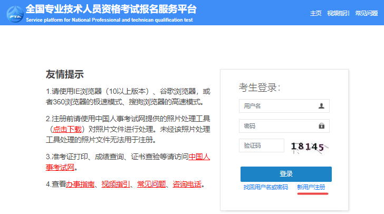This screenshot has width=384, height=214.
Task: Click the 全国专业技术人员资格考试报名服务平台 title
Action: pyautogui.click(x=111, y=9)
